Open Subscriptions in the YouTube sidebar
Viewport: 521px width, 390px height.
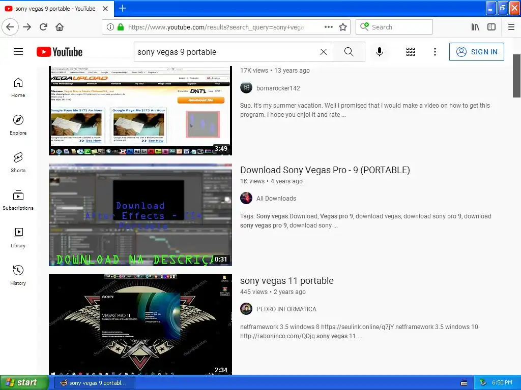[18, 200]
